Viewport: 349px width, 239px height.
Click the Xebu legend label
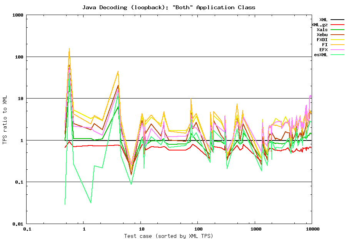pos(322,35)
